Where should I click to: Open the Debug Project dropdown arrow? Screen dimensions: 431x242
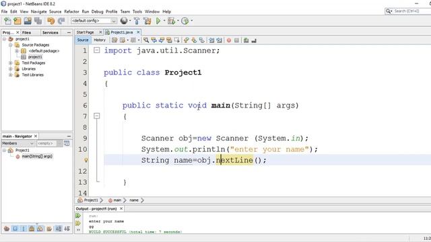point(178,21)
